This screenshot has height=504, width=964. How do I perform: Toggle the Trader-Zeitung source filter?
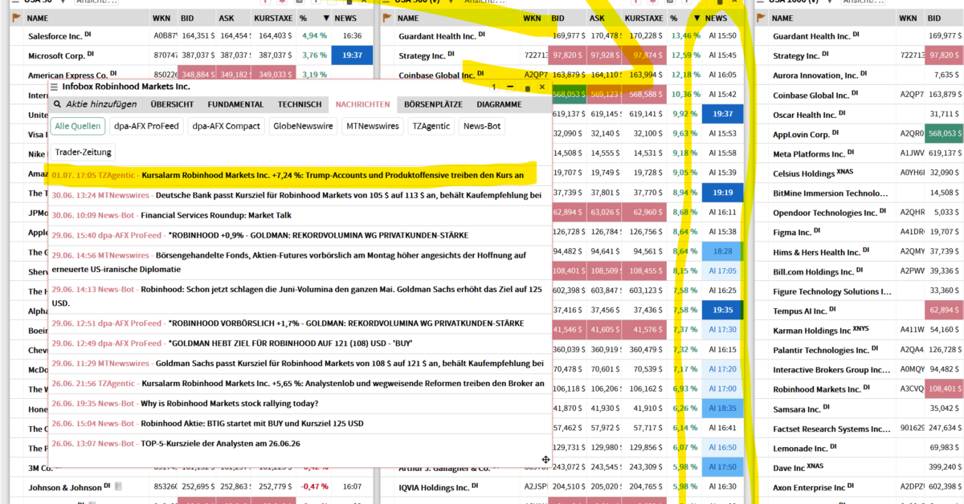pos(84,152)
